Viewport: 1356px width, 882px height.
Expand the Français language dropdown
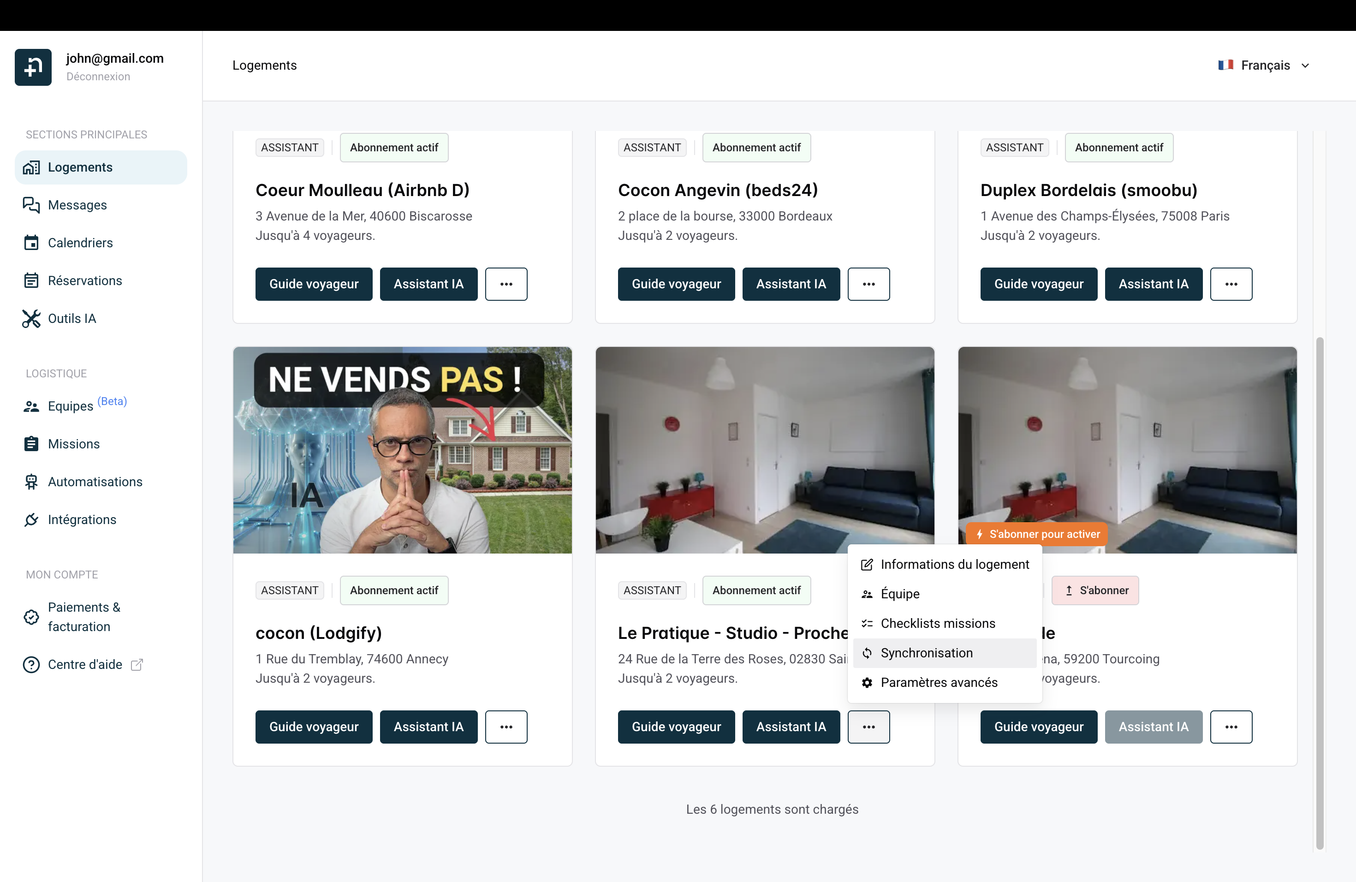pyautogui.click(x=1265, y=65)
